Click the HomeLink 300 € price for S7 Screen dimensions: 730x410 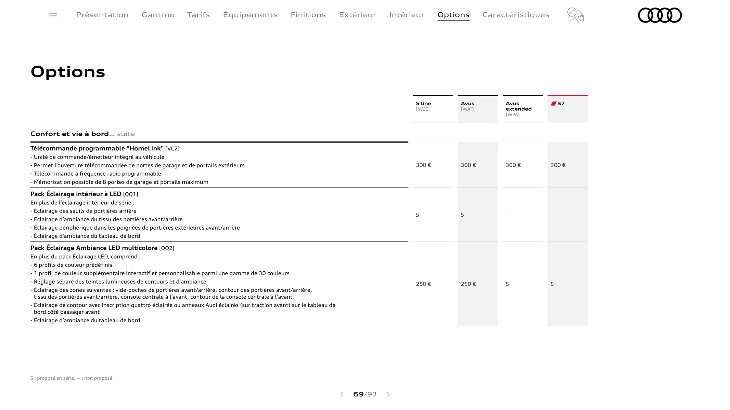pyautogui.click(x=558, y=165)
